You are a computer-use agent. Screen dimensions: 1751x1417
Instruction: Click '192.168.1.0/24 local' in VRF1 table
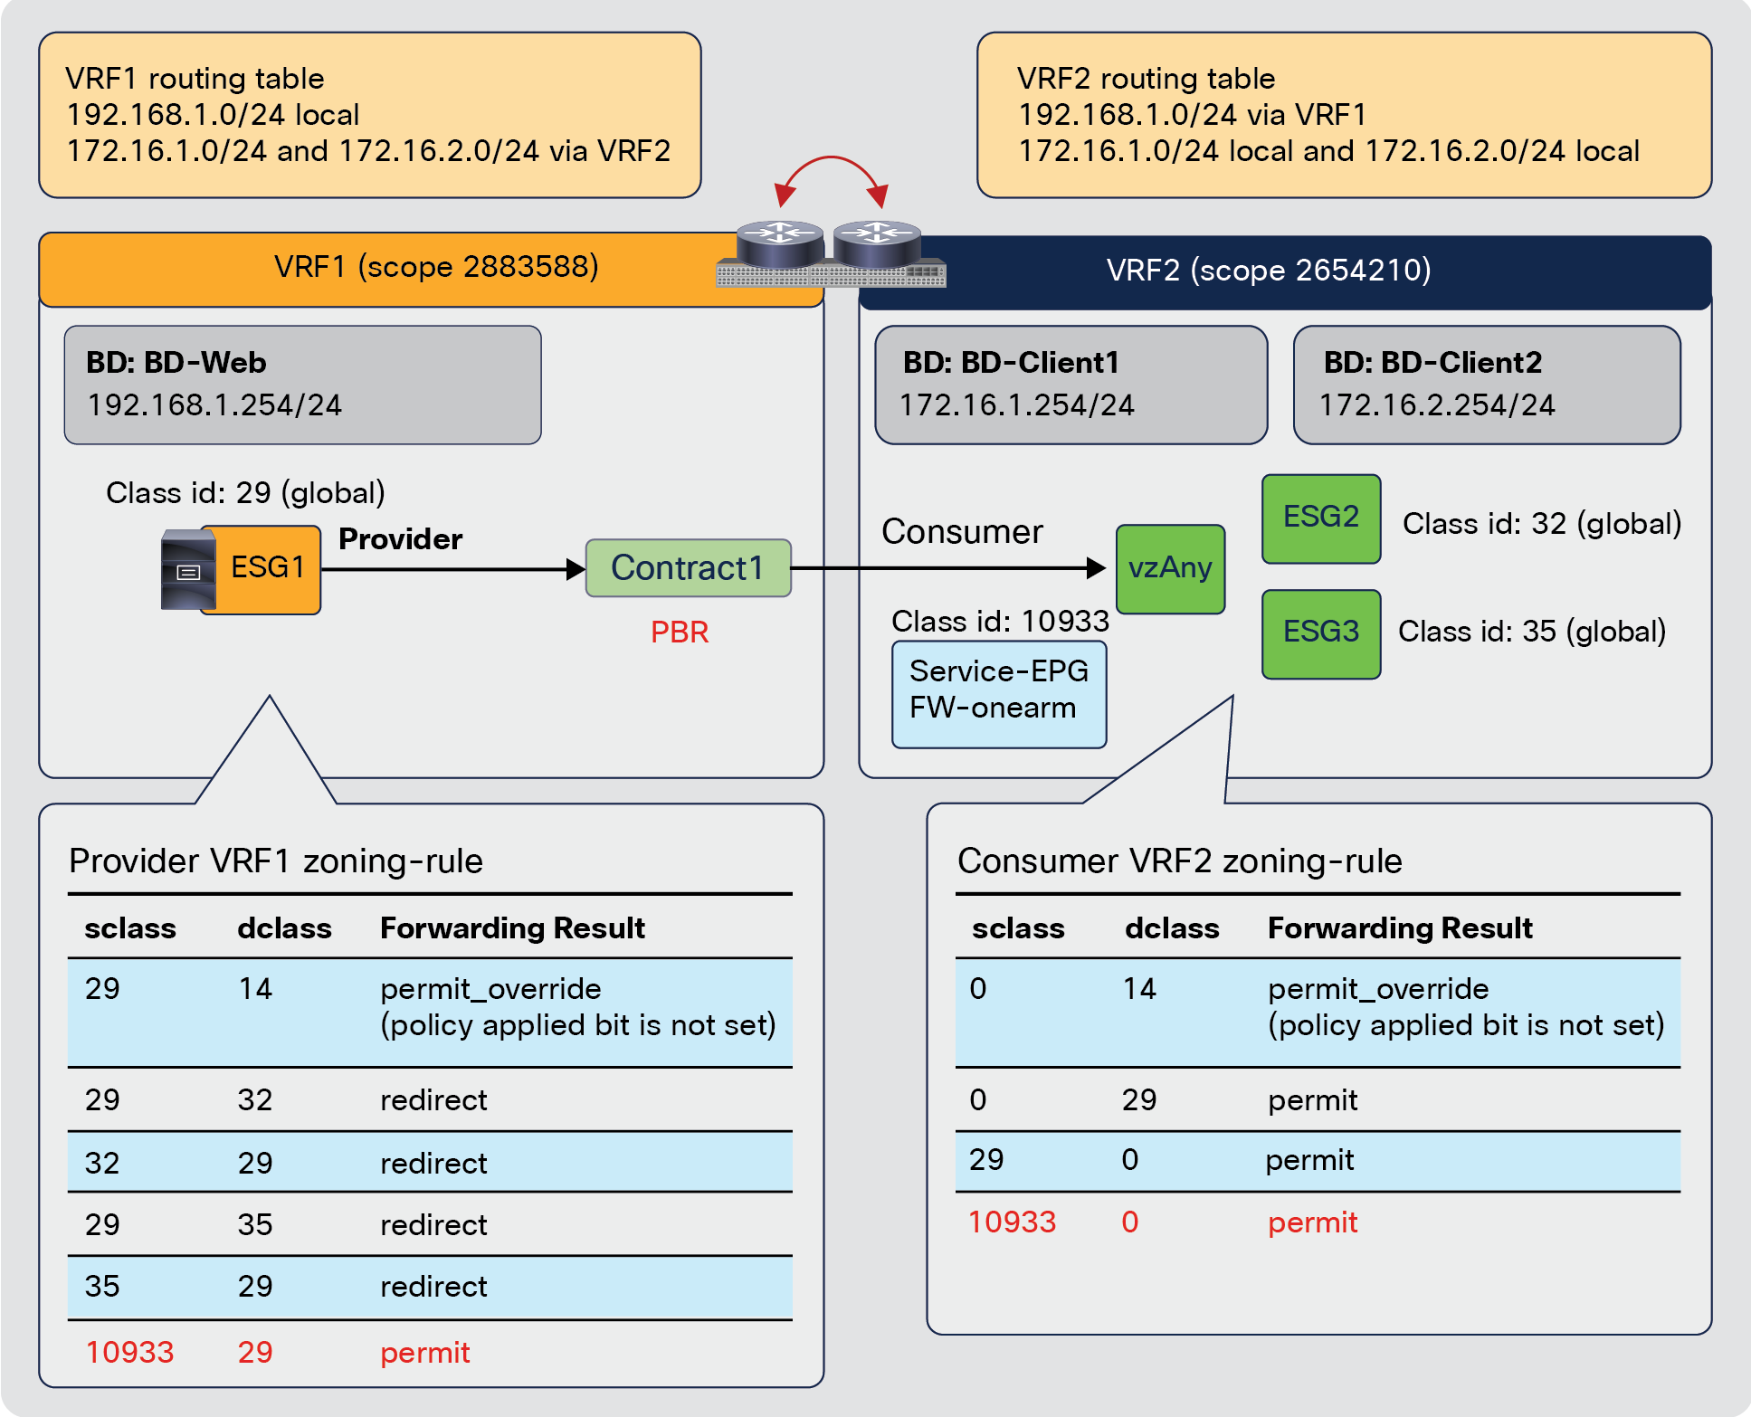(x=213, y=115)
